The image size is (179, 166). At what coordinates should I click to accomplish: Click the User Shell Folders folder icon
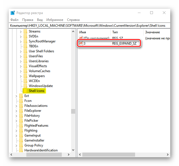pos(25,51)
